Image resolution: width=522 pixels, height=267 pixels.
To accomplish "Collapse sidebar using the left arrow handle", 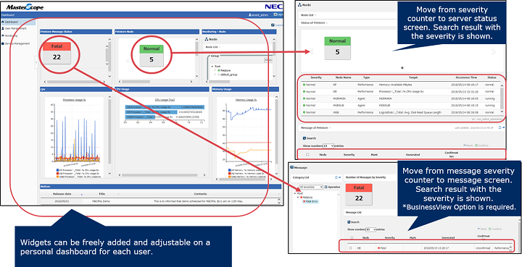I will (x=36, y=62).
